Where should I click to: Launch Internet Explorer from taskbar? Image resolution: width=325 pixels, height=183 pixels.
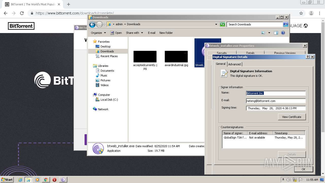point(20,180)
